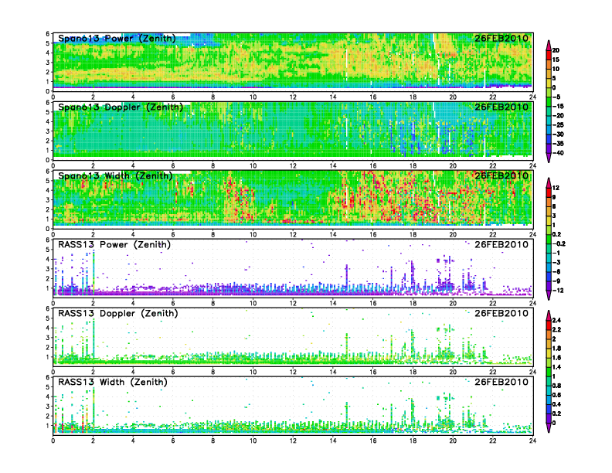Click the RASS13 Power (Zenith) panel title

point(114,245)
